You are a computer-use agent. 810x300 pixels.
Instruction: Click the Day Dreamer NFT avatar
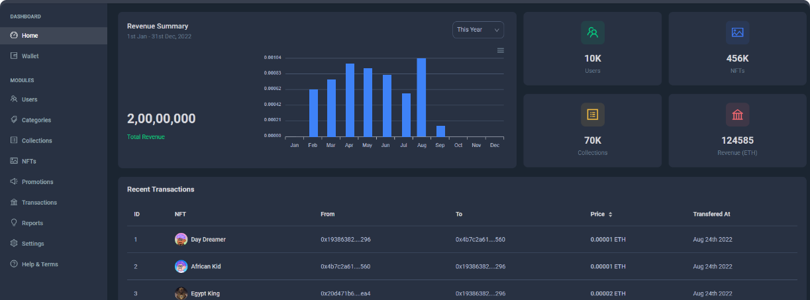(x=181, y=239)
